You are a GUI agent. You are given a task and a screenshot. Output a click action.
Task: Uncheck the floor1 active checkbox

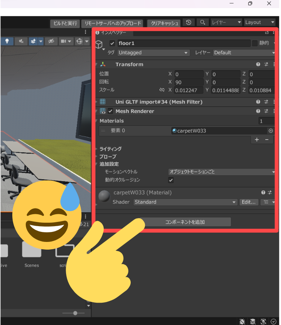(112, 43)
